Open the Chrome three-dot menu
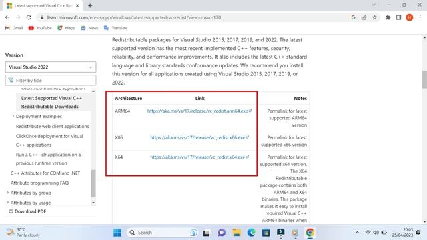Screen dimensions: 427x240 [x=420, y=17]
